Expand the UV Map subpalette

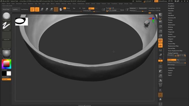pyautogui.click(x=170, y=41)
